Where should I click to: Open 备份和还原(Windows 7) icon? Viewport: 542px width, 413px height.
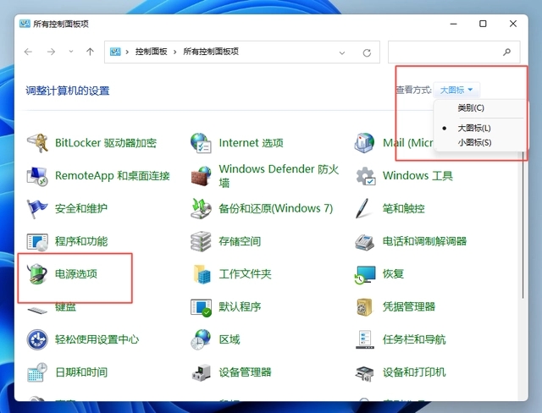[x=201, y=208]
